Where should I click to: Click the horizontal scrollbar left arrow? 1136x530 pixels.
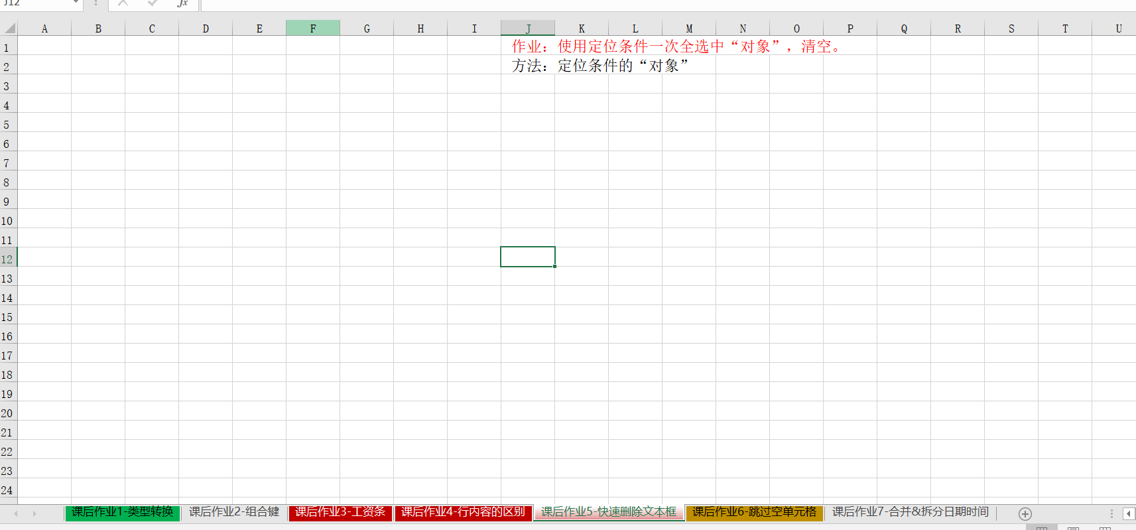coord(1128,514)
